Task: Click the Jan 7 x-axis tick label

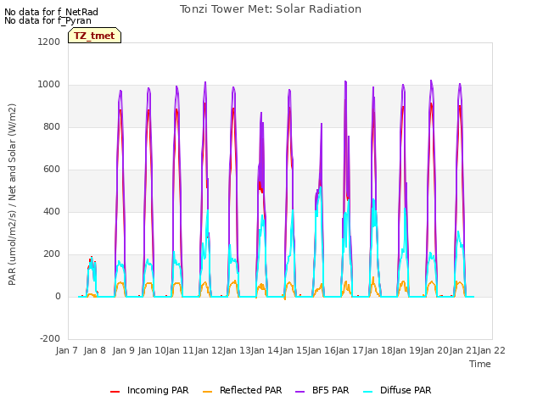Action: pos(66,350)
